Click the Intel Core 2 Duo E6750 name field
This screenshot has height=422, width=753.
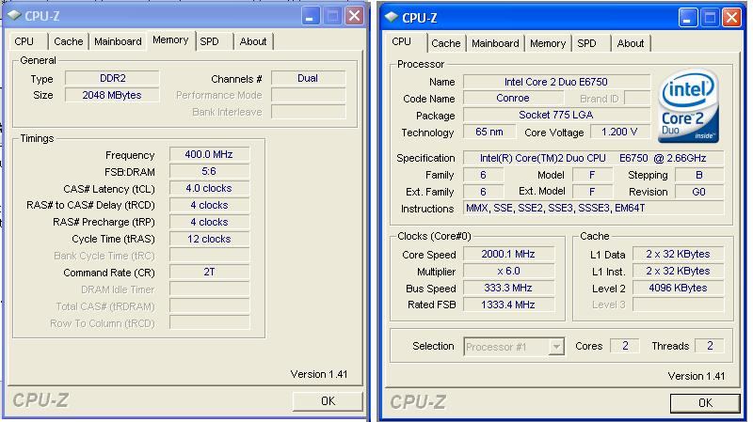click(556, 82)
